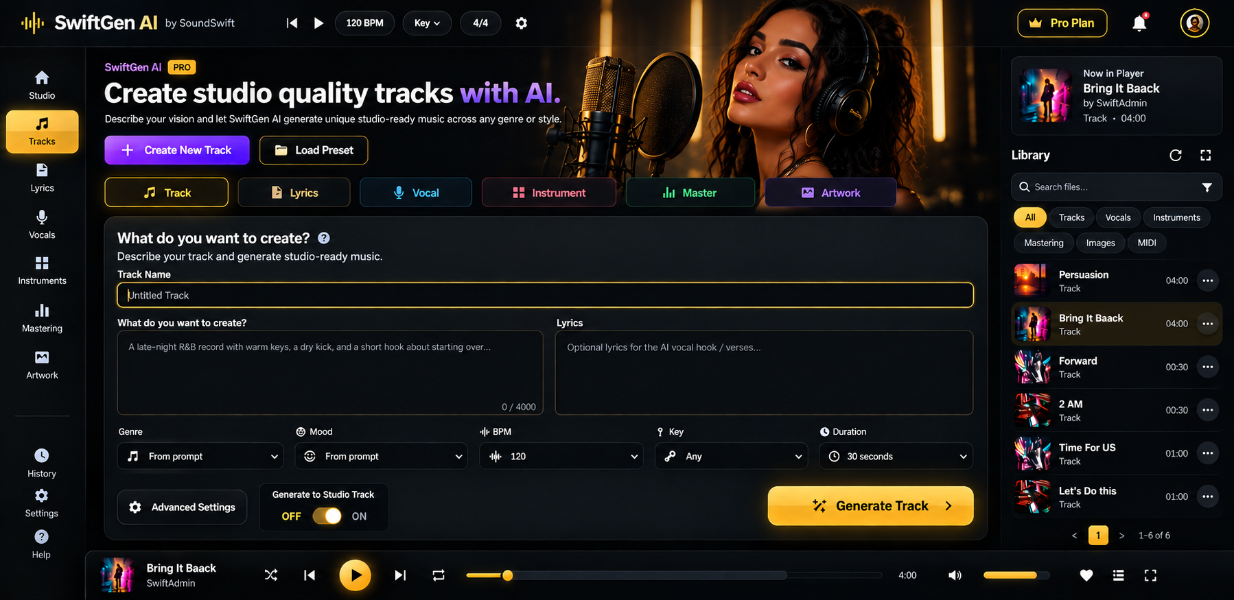Open the user profile avatar
This screenshot has height=600, width=1234.
[1195, 23]
